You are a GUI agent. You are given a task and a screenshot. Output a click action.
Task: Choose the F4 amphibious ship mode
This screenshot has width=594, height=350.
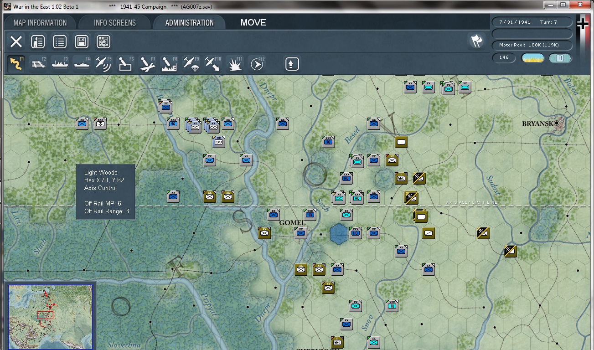pos(82,64)
